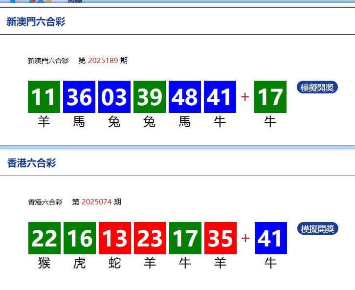
Task: Click zodiac 羊 under ball 11
Action: pyautogui.click(x=44, y=122)
